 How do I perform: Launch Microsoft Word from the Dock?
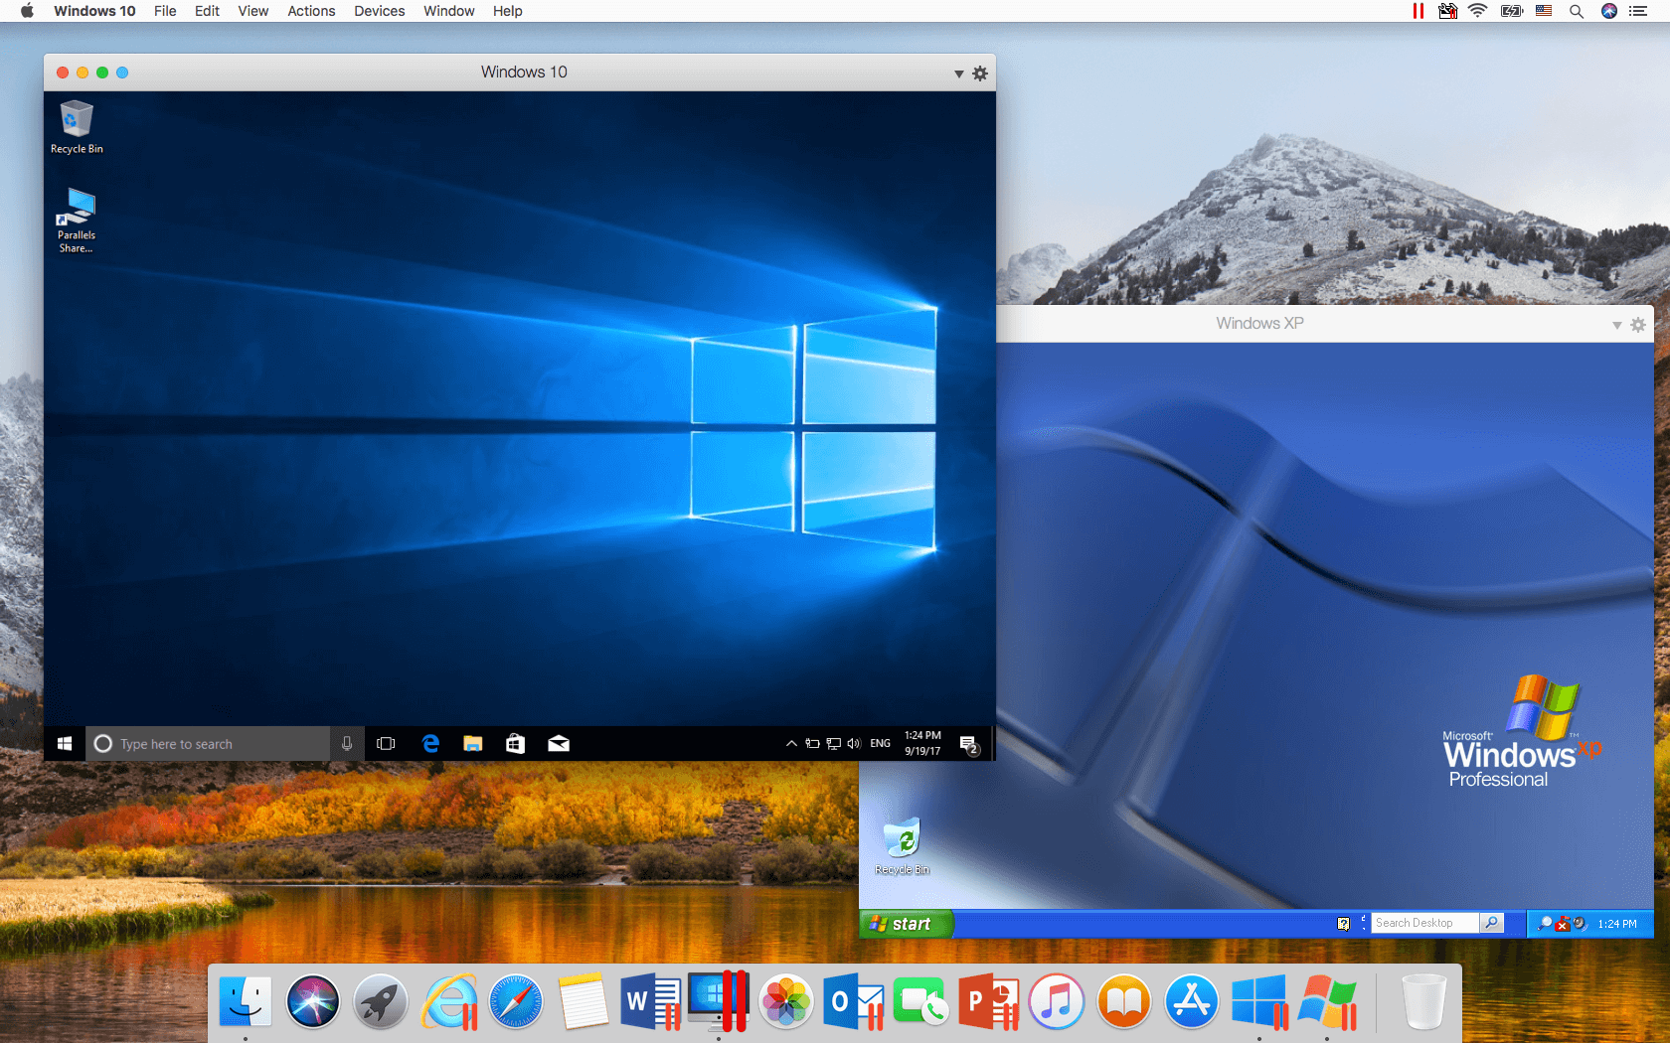[651, 1001]
